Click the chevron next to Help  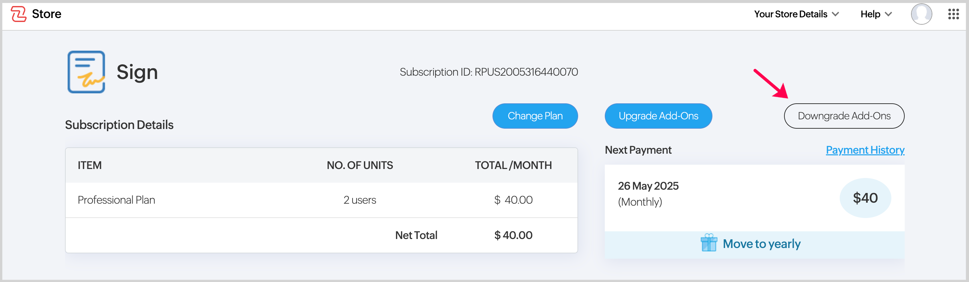(x=888, y=14)
